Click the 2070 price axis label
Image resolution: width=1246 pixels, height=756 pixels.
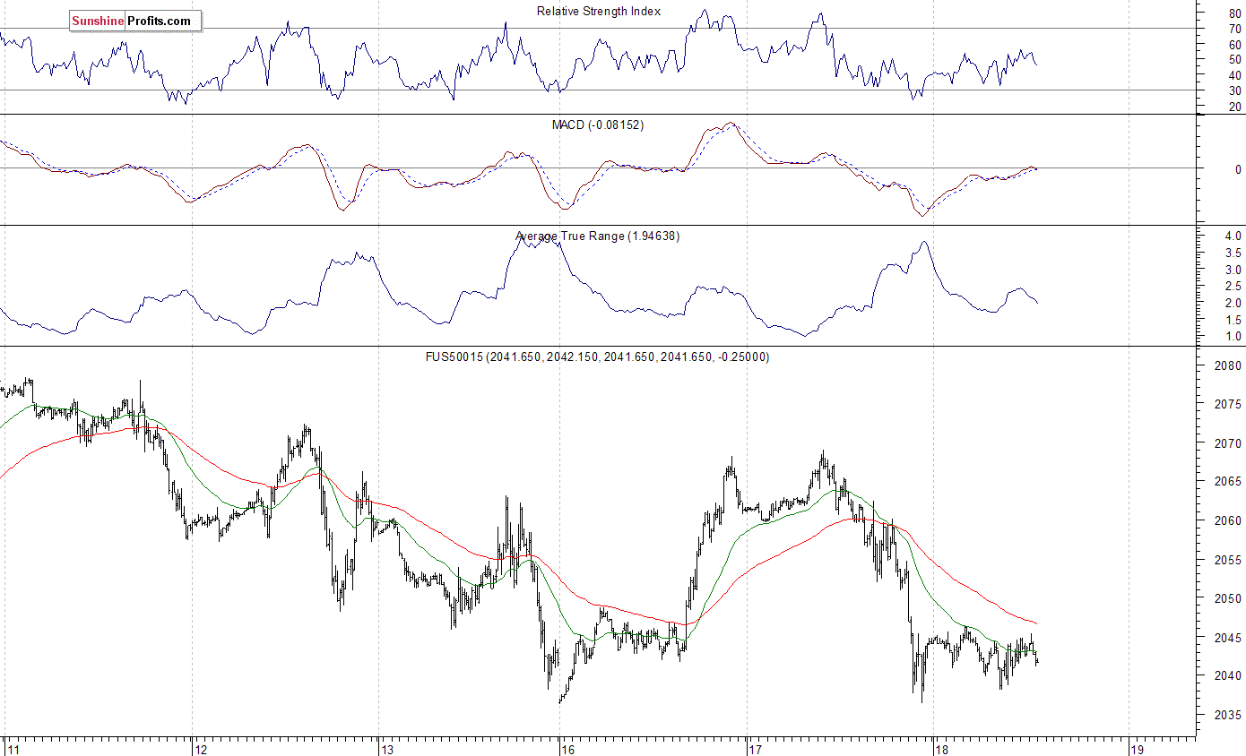1227,442
